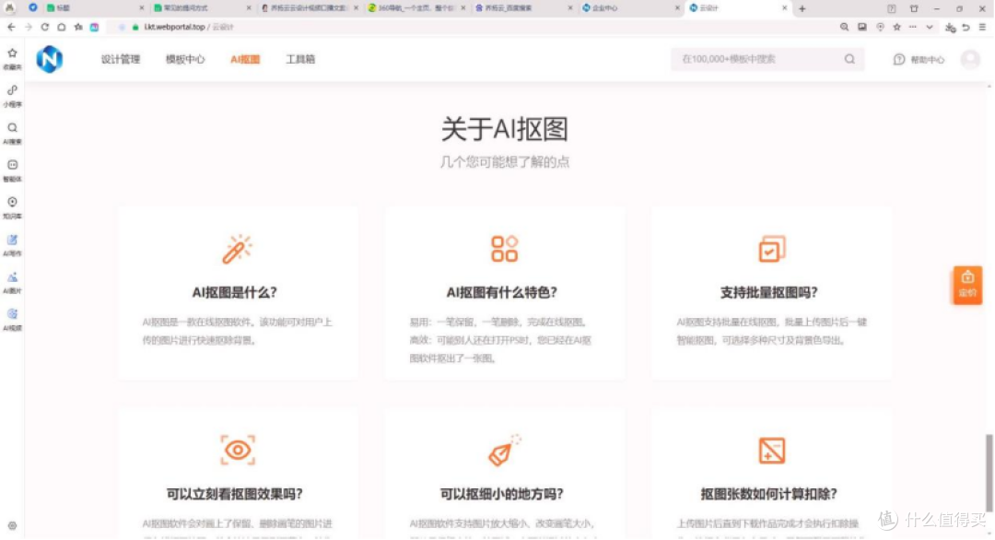Click the eye icon above 可以立刻看抠图效果吗

click(x=238, y=450)
